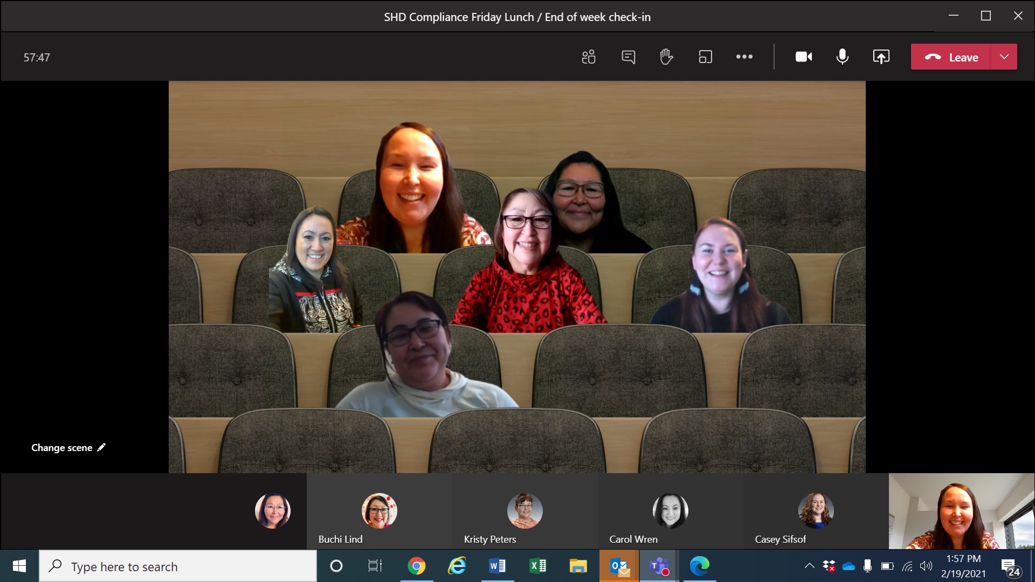Open Outlook from the taskbar
Screen dimensions: 1035x582
pyautogui.click(x=619, y=566)
